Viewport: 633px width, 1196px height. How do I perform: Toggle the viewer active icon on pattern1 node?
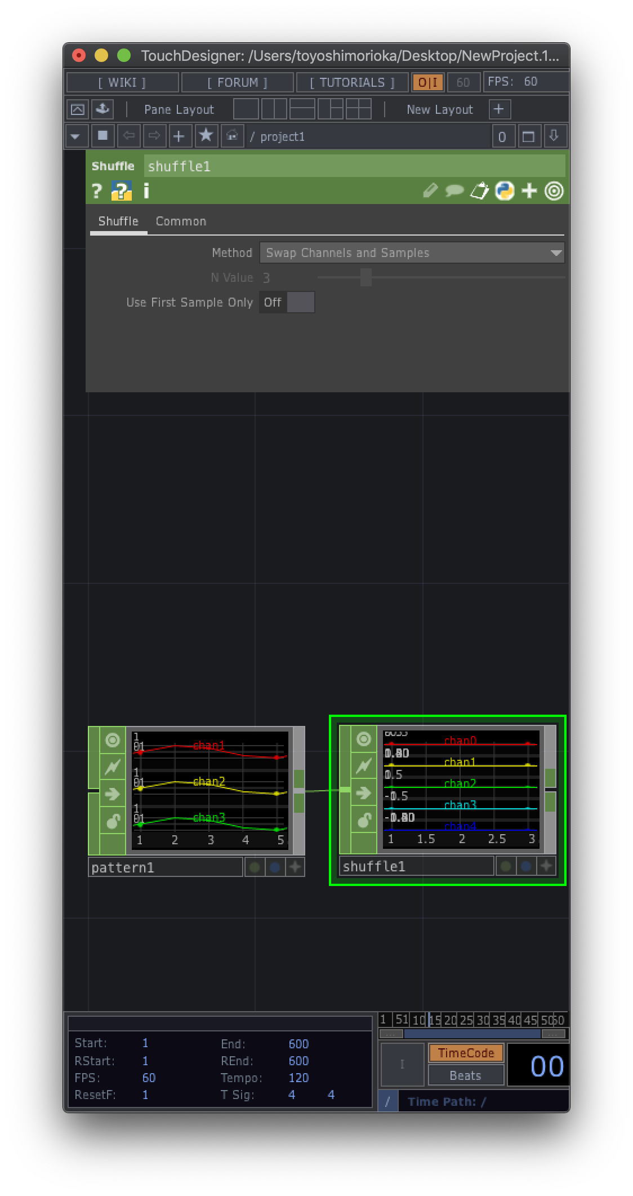(113, 740)
